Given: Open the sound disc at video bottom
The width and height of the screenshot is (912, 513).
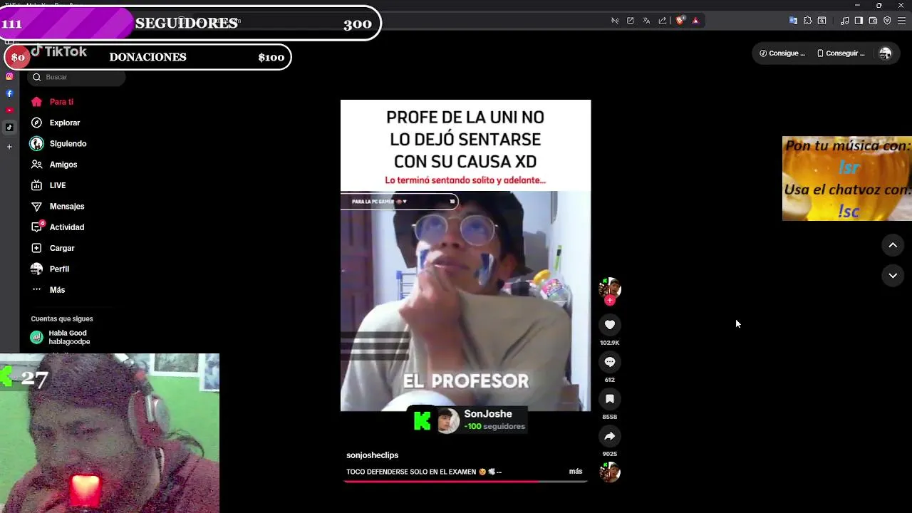Looking at the screenshot, I should pos(610,472).
